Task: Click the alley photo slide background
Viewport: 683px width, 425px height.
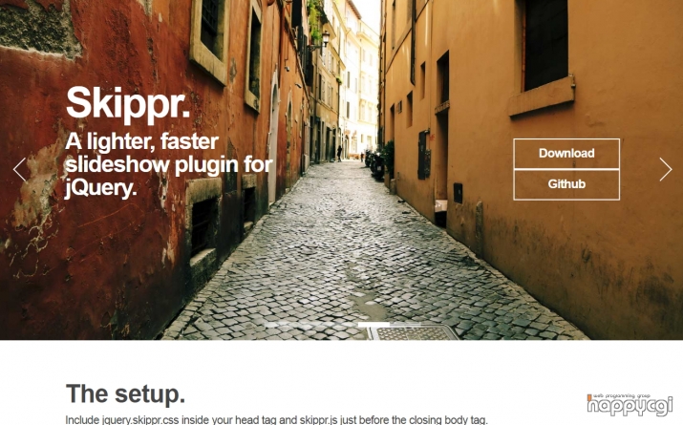Action: click(x=342, y=244)
